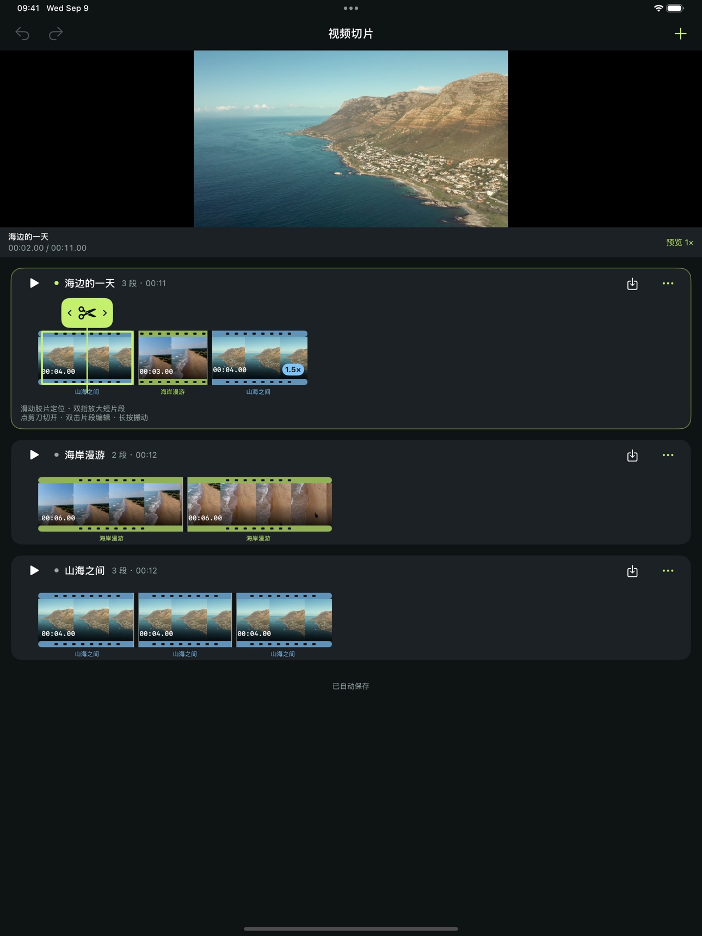Select first 00:06.00 clip in 海岸漫游
The height and width of the screenshot is (936, 702).
110,504
